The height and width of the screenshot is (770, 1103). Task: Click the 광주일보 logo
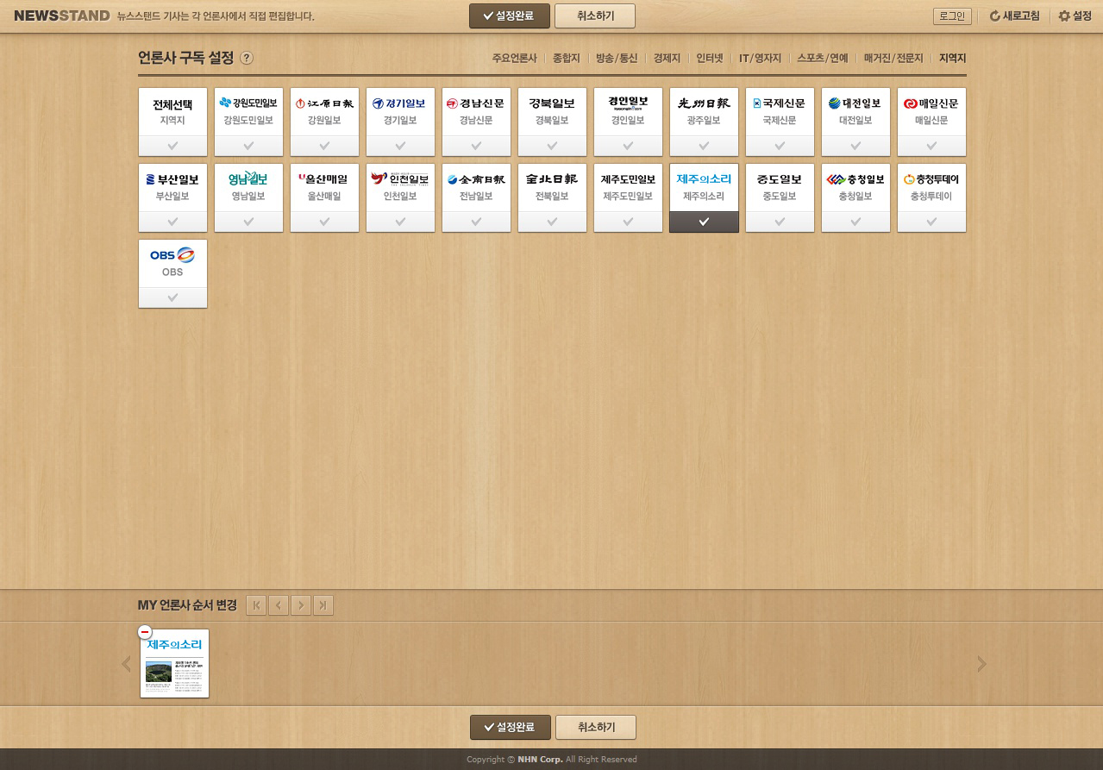(x=704, y=103)
